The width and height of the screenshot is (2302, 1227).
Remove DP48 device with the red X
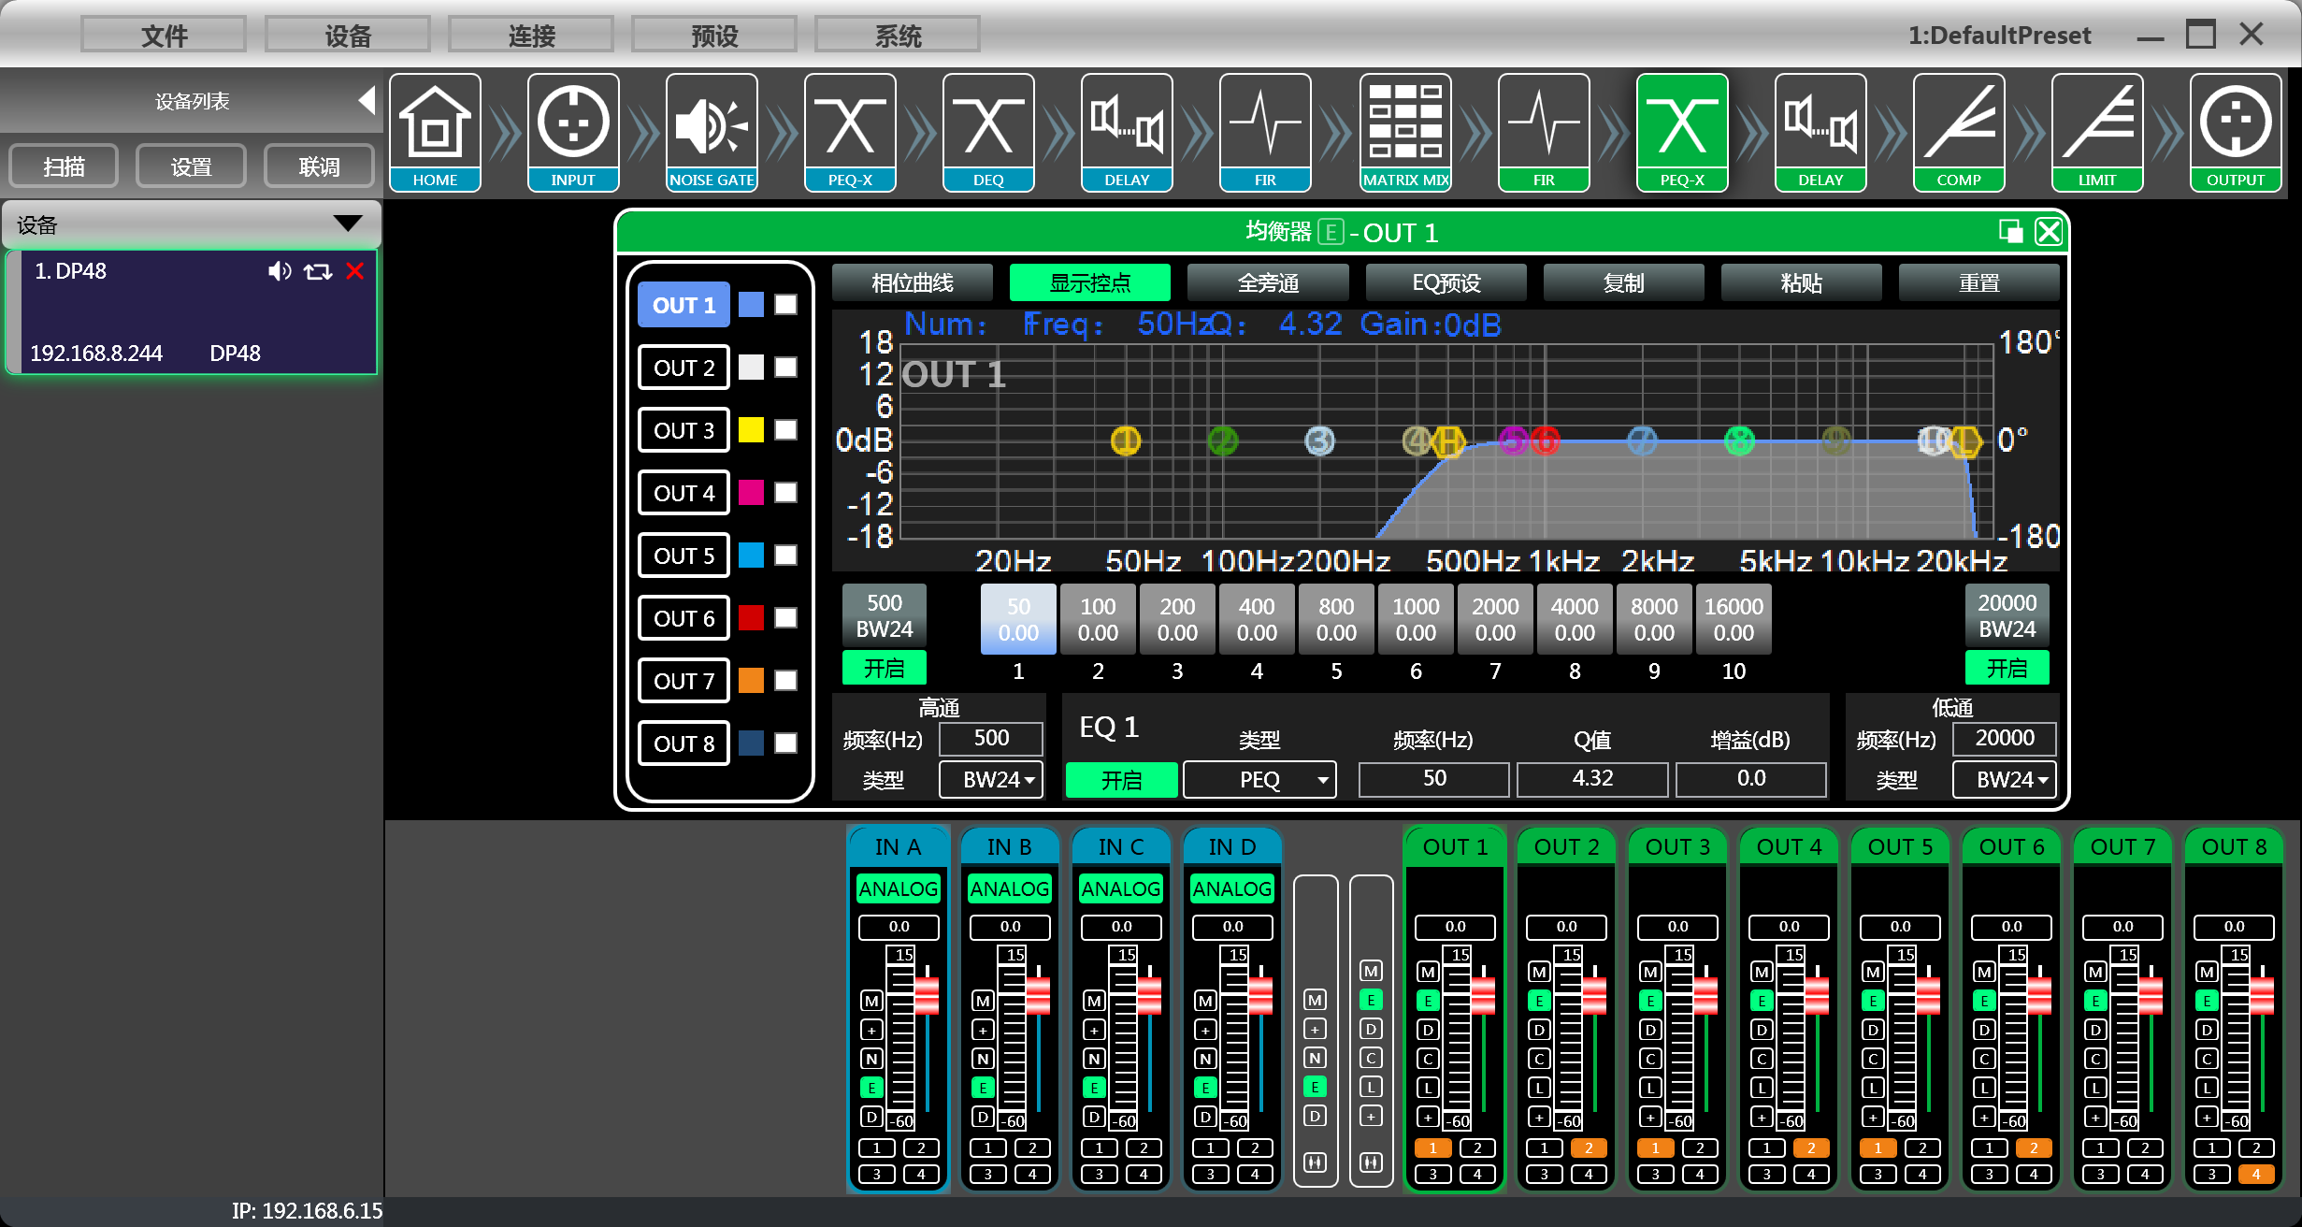[x=355, y=271]
